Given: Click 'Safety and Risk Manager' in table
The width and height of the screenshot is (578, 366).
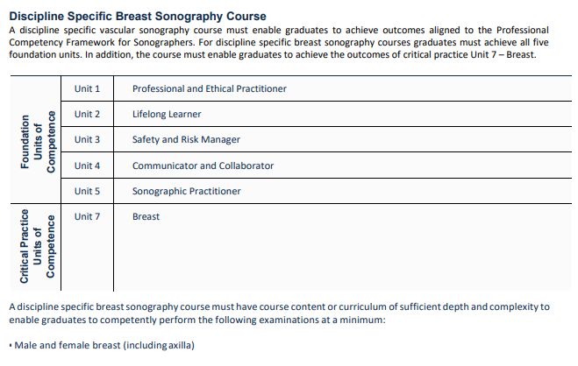Looking at the screenshot, I should click(186, 139).
